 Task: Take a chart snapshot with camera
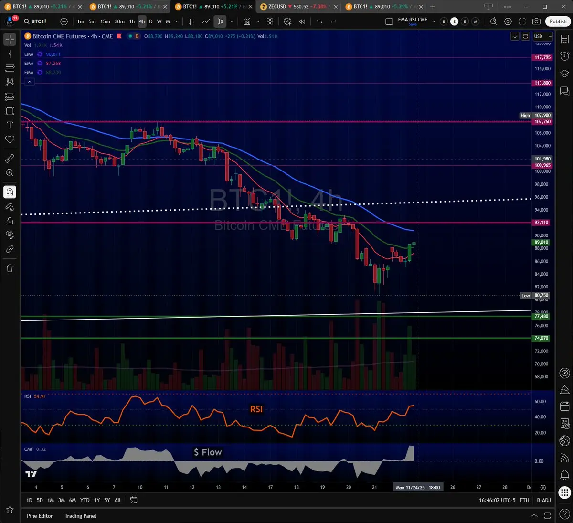coord(537,21)
